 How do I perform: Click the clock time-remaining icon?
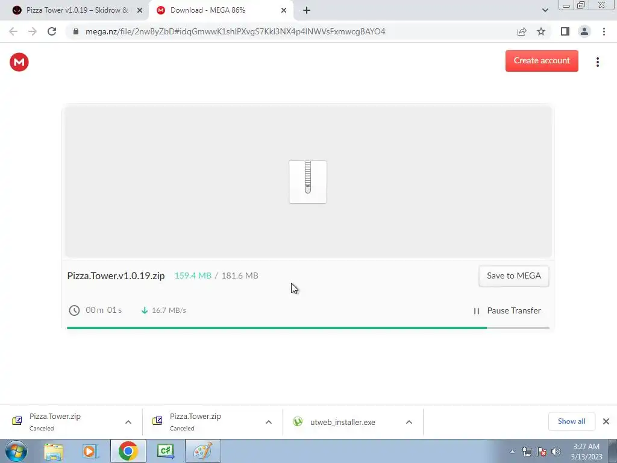(x=74, y=310)
